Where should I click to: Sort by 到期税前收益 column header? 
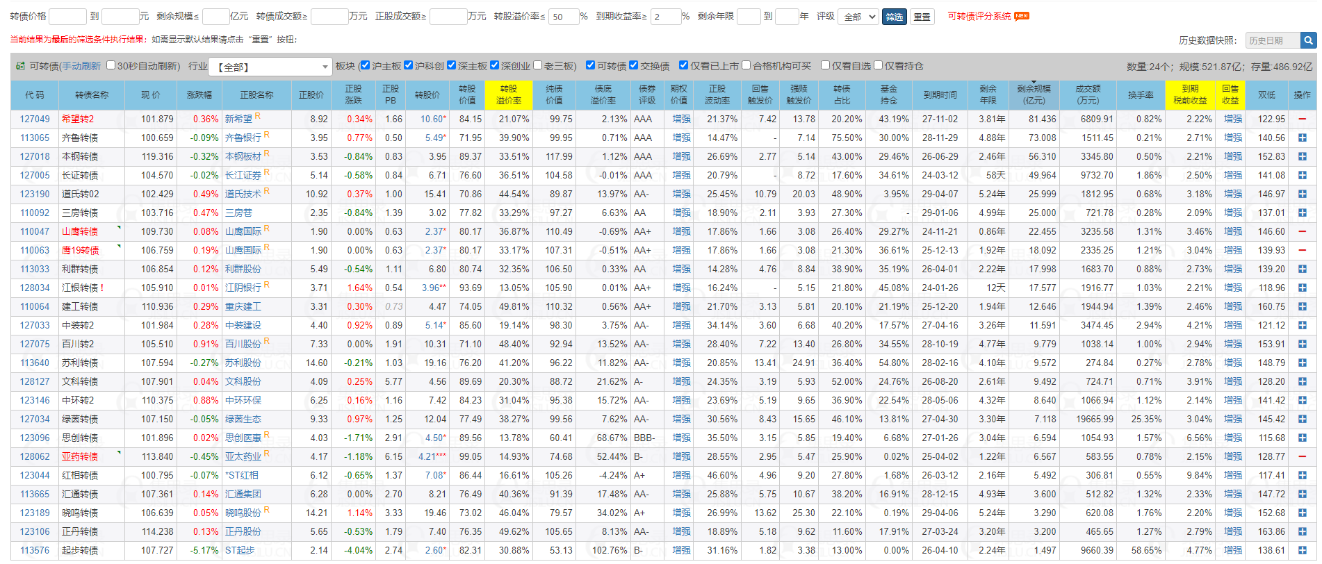1190,94
